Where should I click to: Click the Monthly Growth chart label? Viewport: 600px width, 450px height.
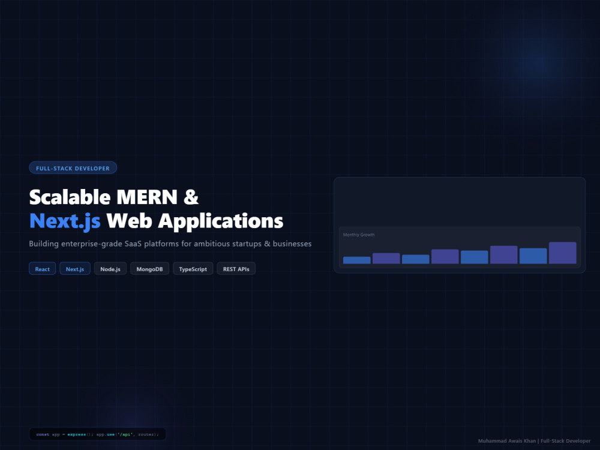click(359, 235)
